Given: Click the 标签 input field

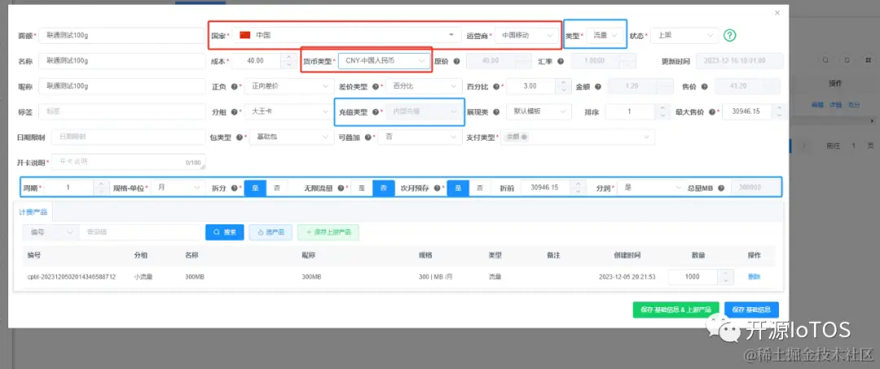Looking at the screenshot, I should 121,111.
